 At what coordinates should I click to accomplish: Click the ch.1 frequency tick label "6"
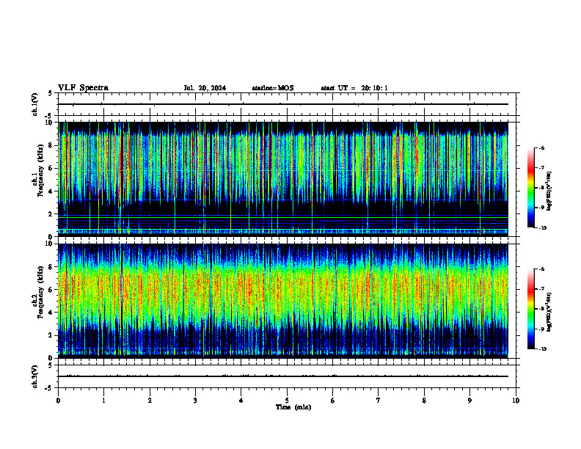point(51,168)
